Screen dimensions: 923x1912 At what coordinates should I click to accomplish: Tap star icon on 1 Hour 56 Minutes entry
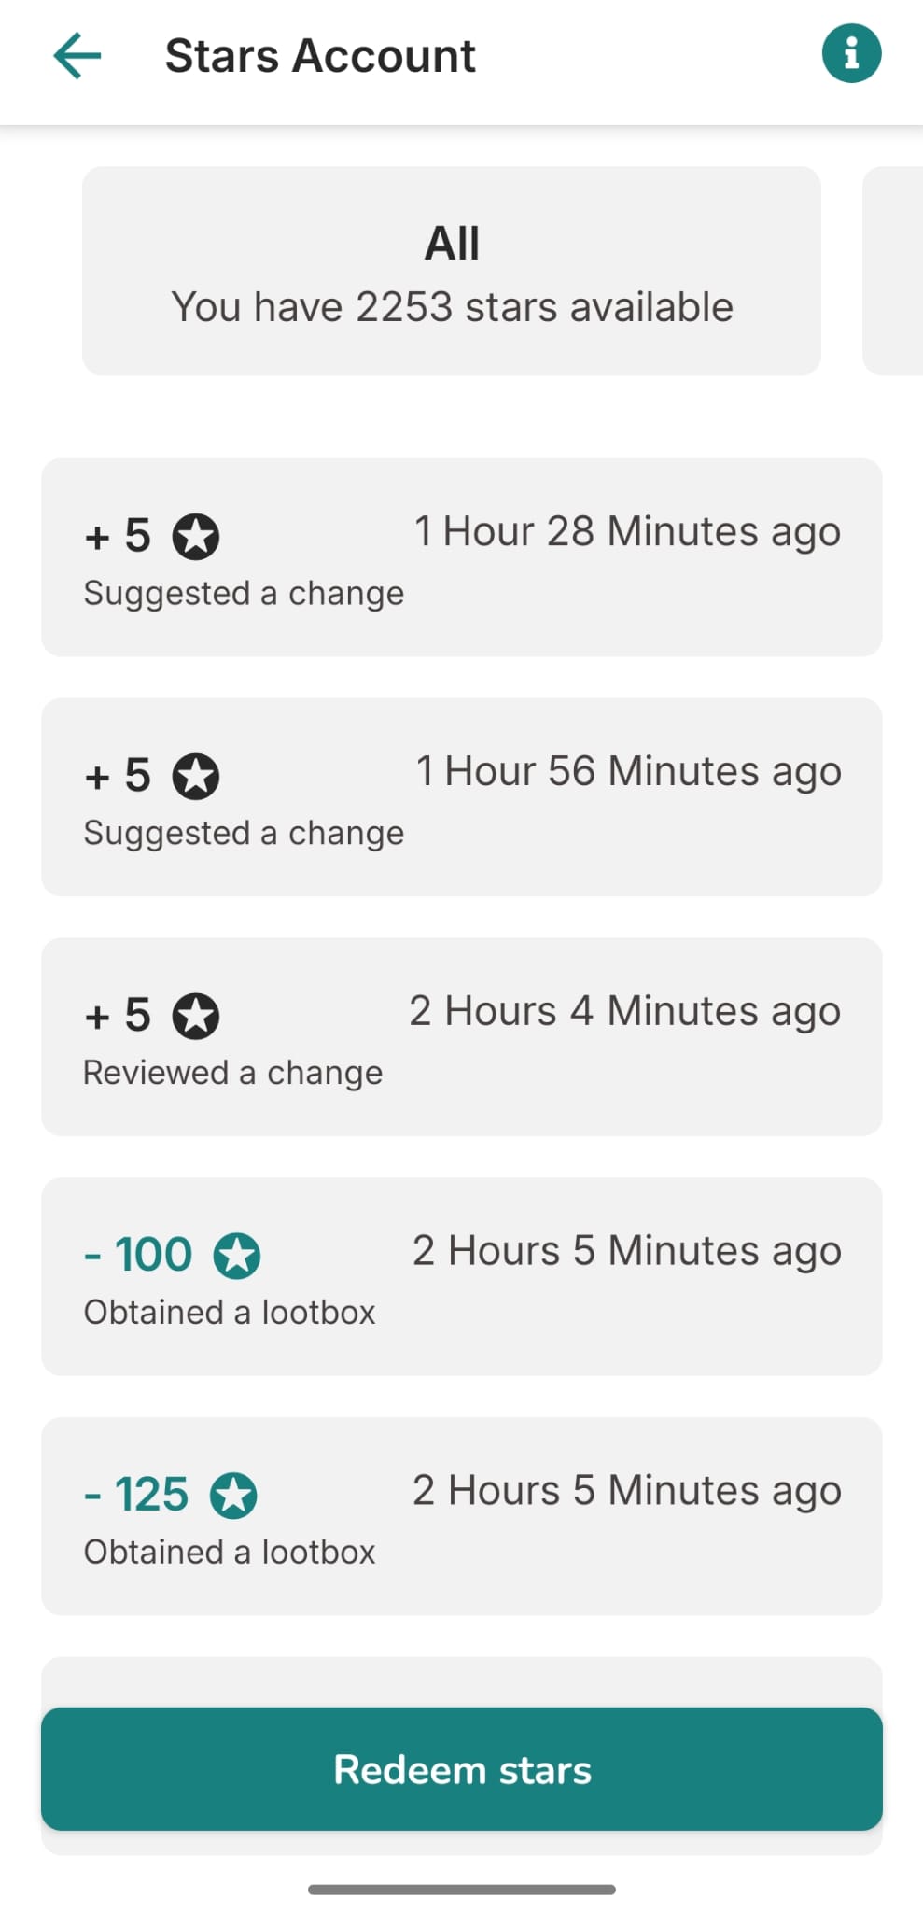(x=196, y=777)
